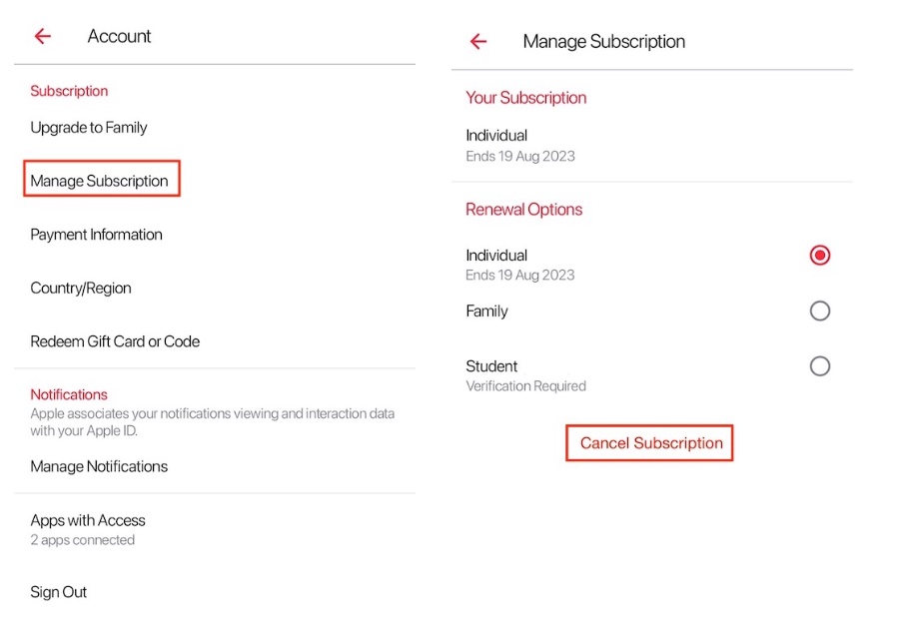897x632 pixels.
Task: Sign Out of the account
Action: pyautogui.click(x=59, y=592)
